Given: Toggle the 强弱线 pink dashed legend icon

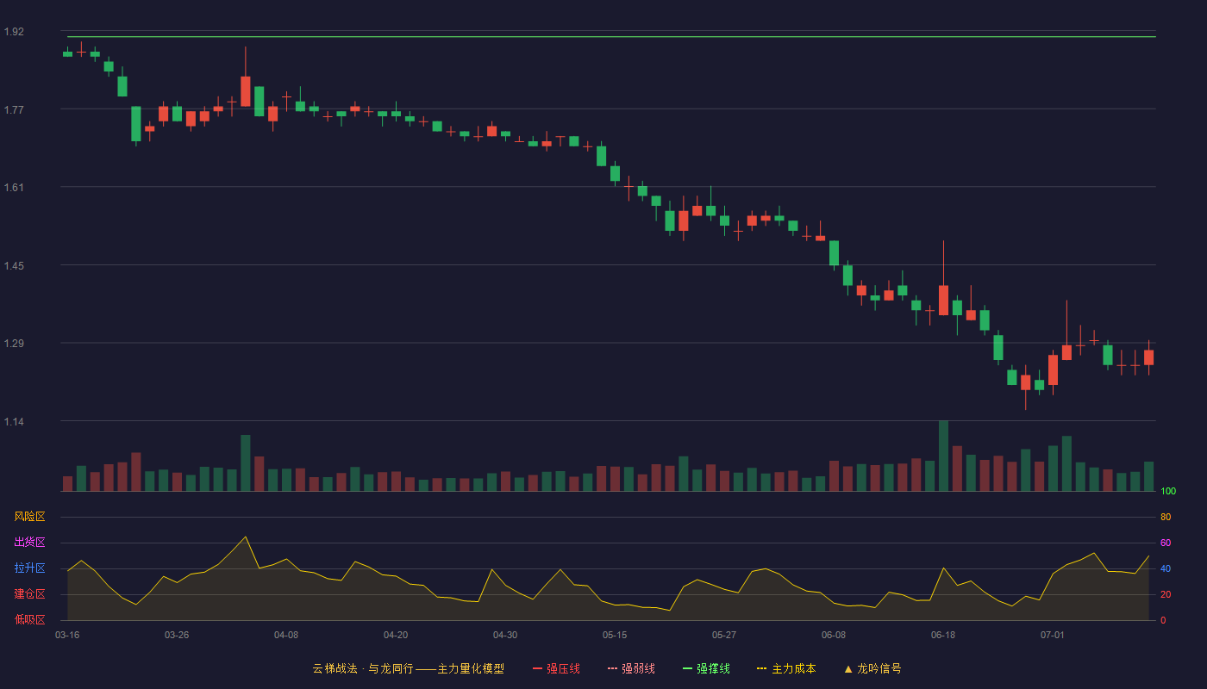Looking at the screenshot, I should (612, 668).
